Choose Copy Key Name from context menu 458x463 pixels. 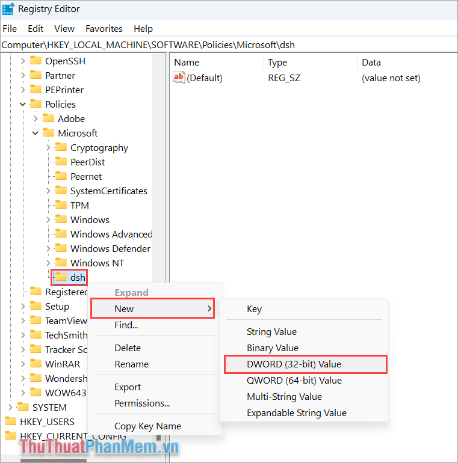[x=155, y=426]
